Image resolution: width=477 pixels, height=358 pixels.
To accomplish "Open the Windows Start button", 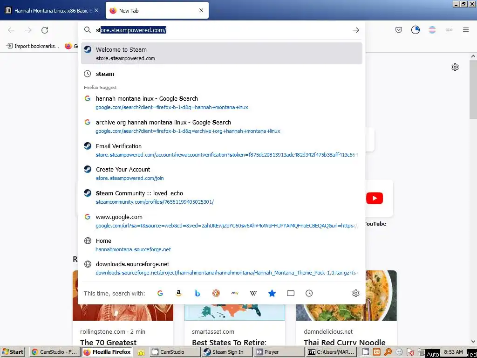I will point(13,352).
